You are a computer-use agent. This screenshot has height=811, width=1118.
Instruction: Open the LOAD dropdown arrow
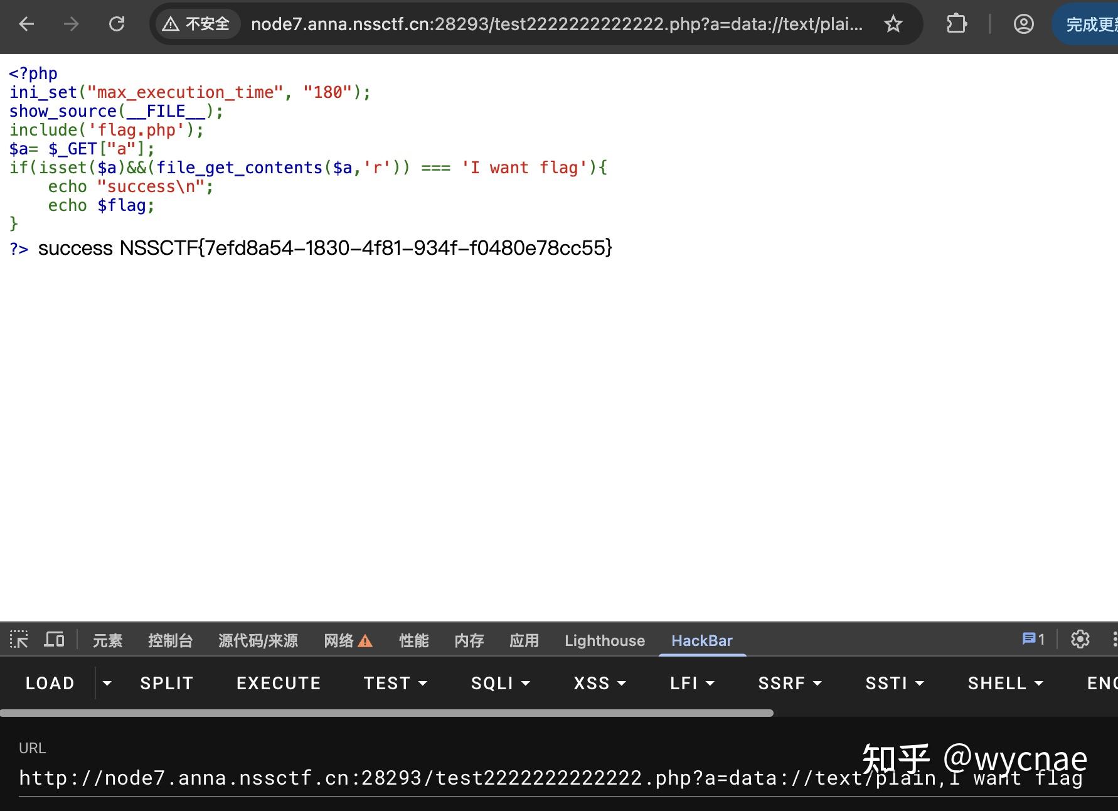[x=107, y=684]
